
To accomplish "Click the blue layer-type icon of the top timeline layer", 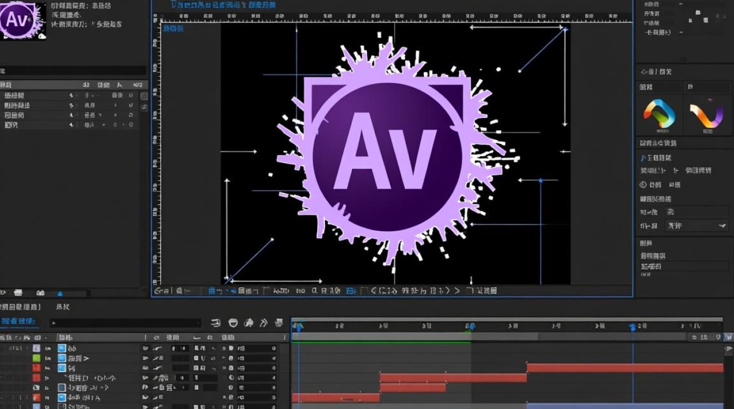I will [62, 348].
